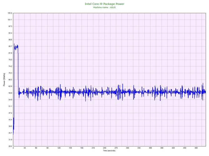The width and height of the screenshot is (209, 156).
Task: Click the 101.1 y-axis tick label
Action: coord(10,20)
